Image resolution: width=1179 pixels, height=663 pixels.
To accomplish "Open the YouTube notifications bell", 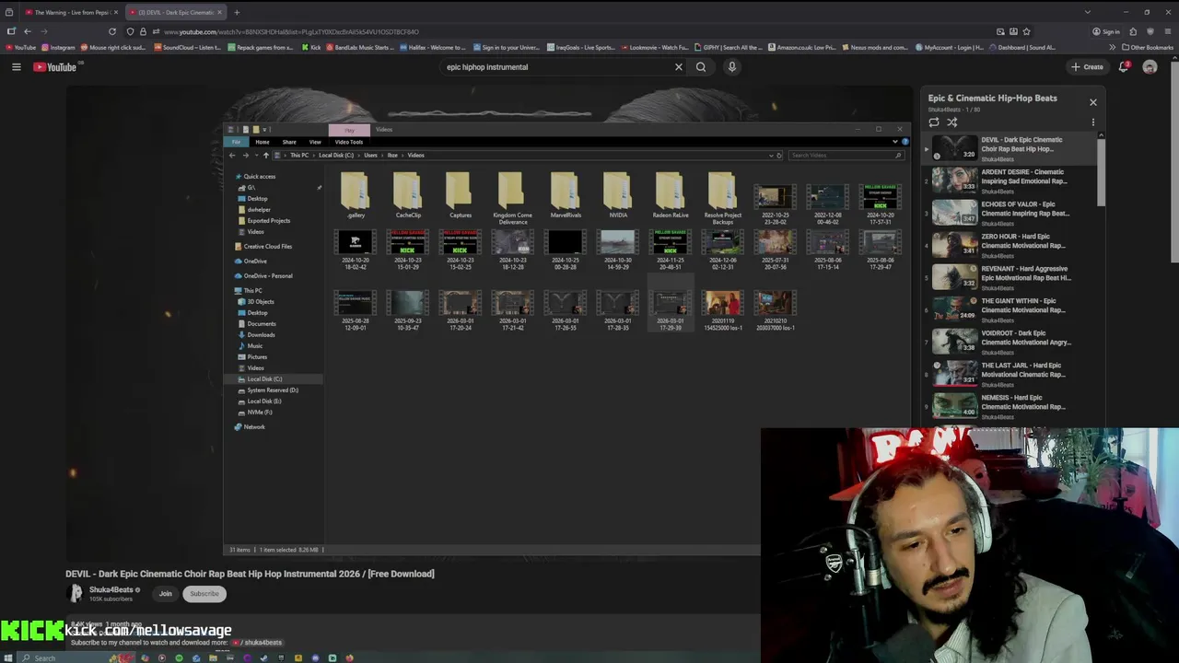I will click(x=1124, y=66).
